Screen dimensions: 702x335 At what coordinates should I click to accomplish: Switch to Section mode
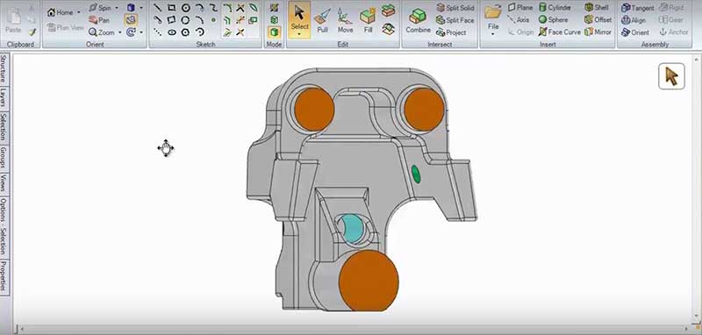tap(274, 19)
